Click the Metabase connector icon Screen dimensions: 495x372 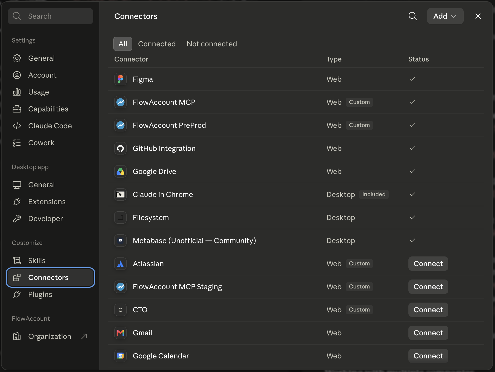click(x=120, y=241)
